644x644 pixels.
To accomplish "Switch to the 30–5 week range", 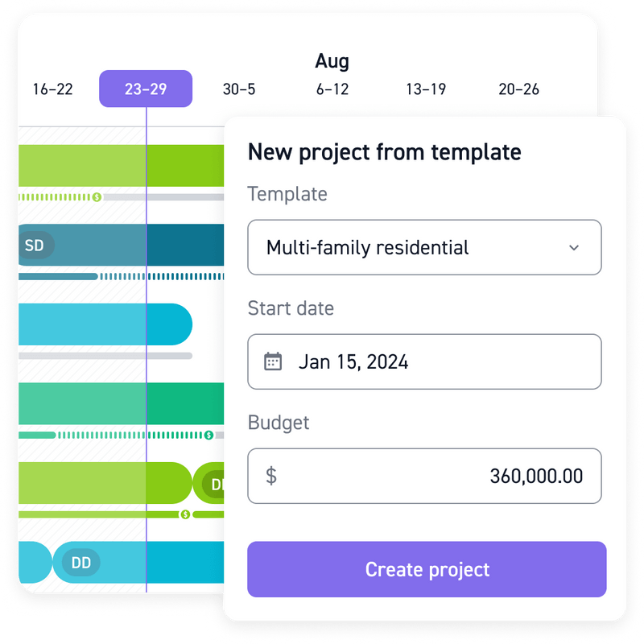I will pyautogui.click(x=239, y=89).
